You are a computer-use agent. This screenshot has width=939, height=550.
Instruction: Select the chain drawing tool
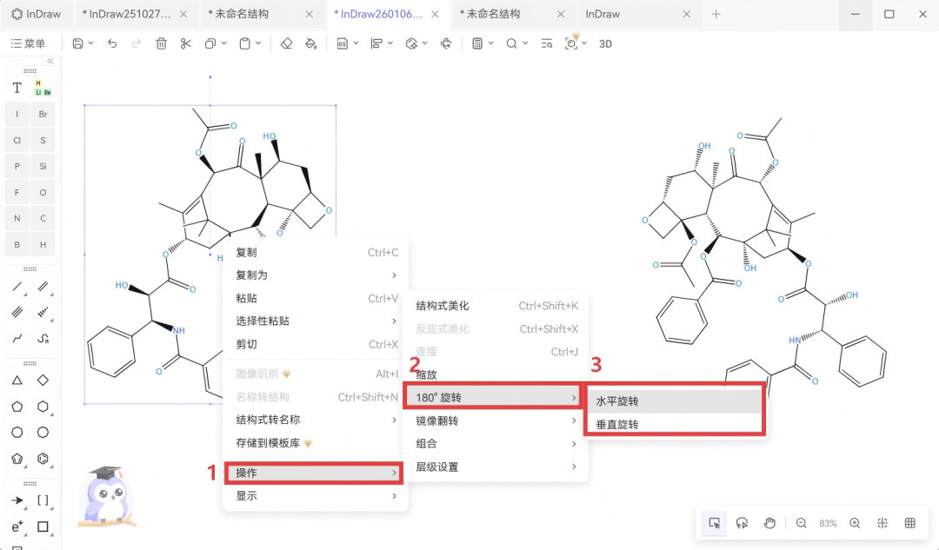17,339
